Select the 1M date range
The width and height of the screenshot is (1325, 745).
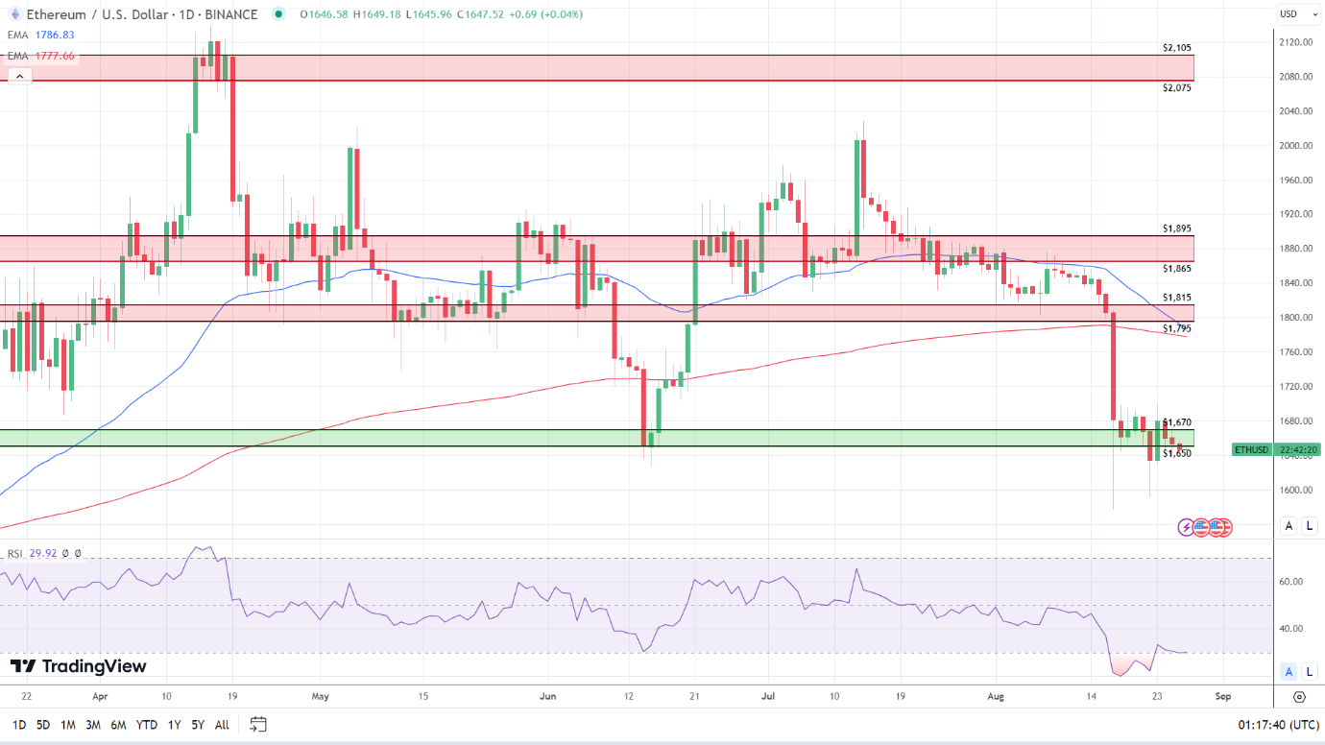pyautogui.click(x=68, y=725)
